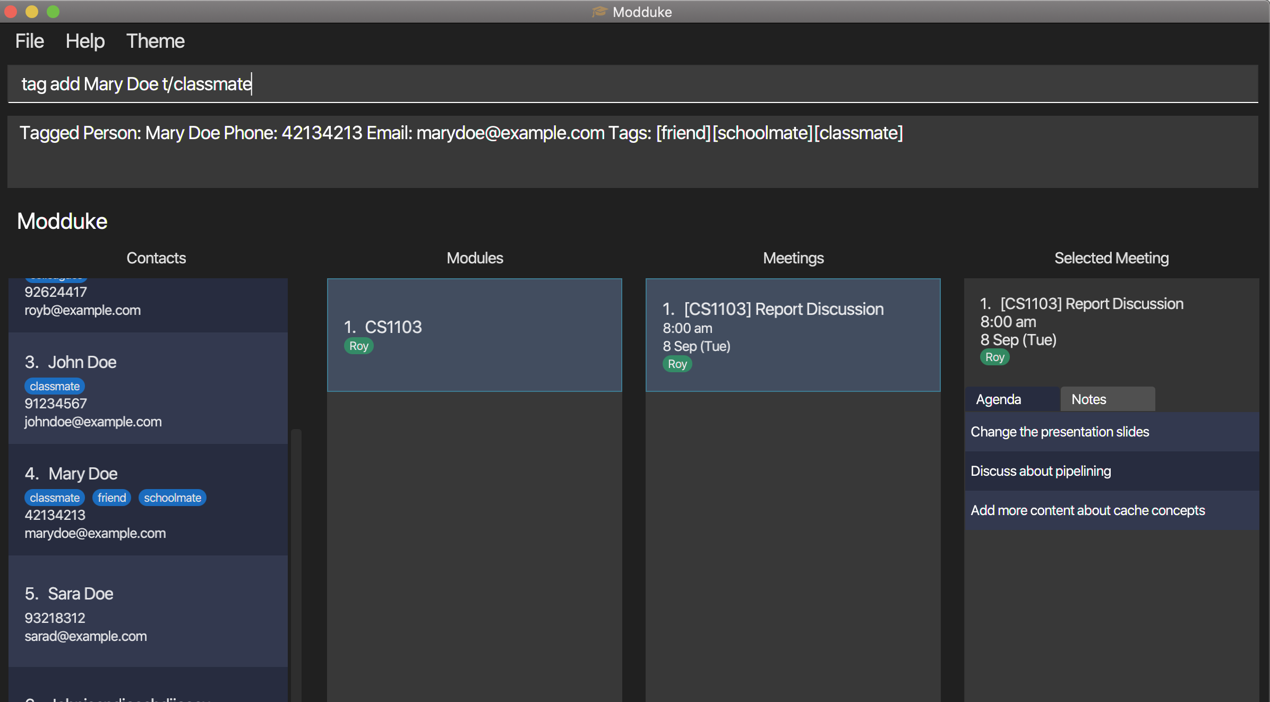
Task: Click Mary Doe's friend tag
Action: (111, 498)
